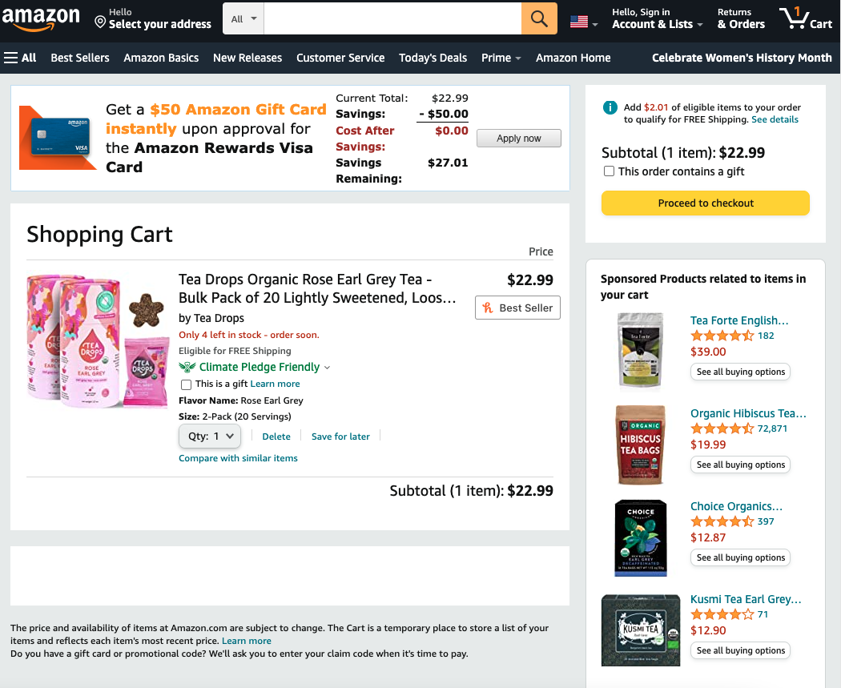Open the Choice Organics tea thumbnail
Screen dimensions: 841x688
point(641,538)
